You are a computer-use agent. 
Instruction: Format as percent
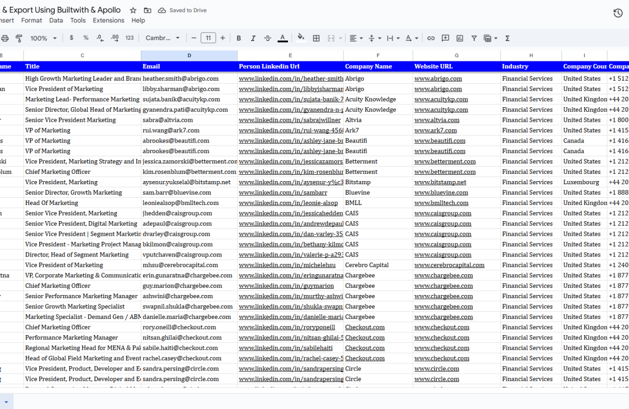(x=86, y=38)
